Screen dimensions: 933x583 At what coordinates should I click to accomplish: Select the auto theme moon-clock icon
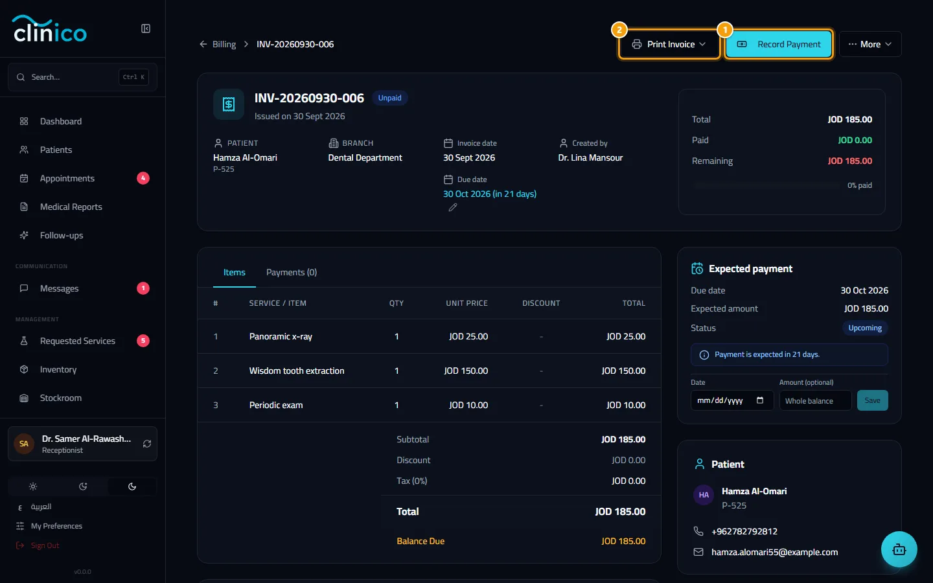point(83,486)
